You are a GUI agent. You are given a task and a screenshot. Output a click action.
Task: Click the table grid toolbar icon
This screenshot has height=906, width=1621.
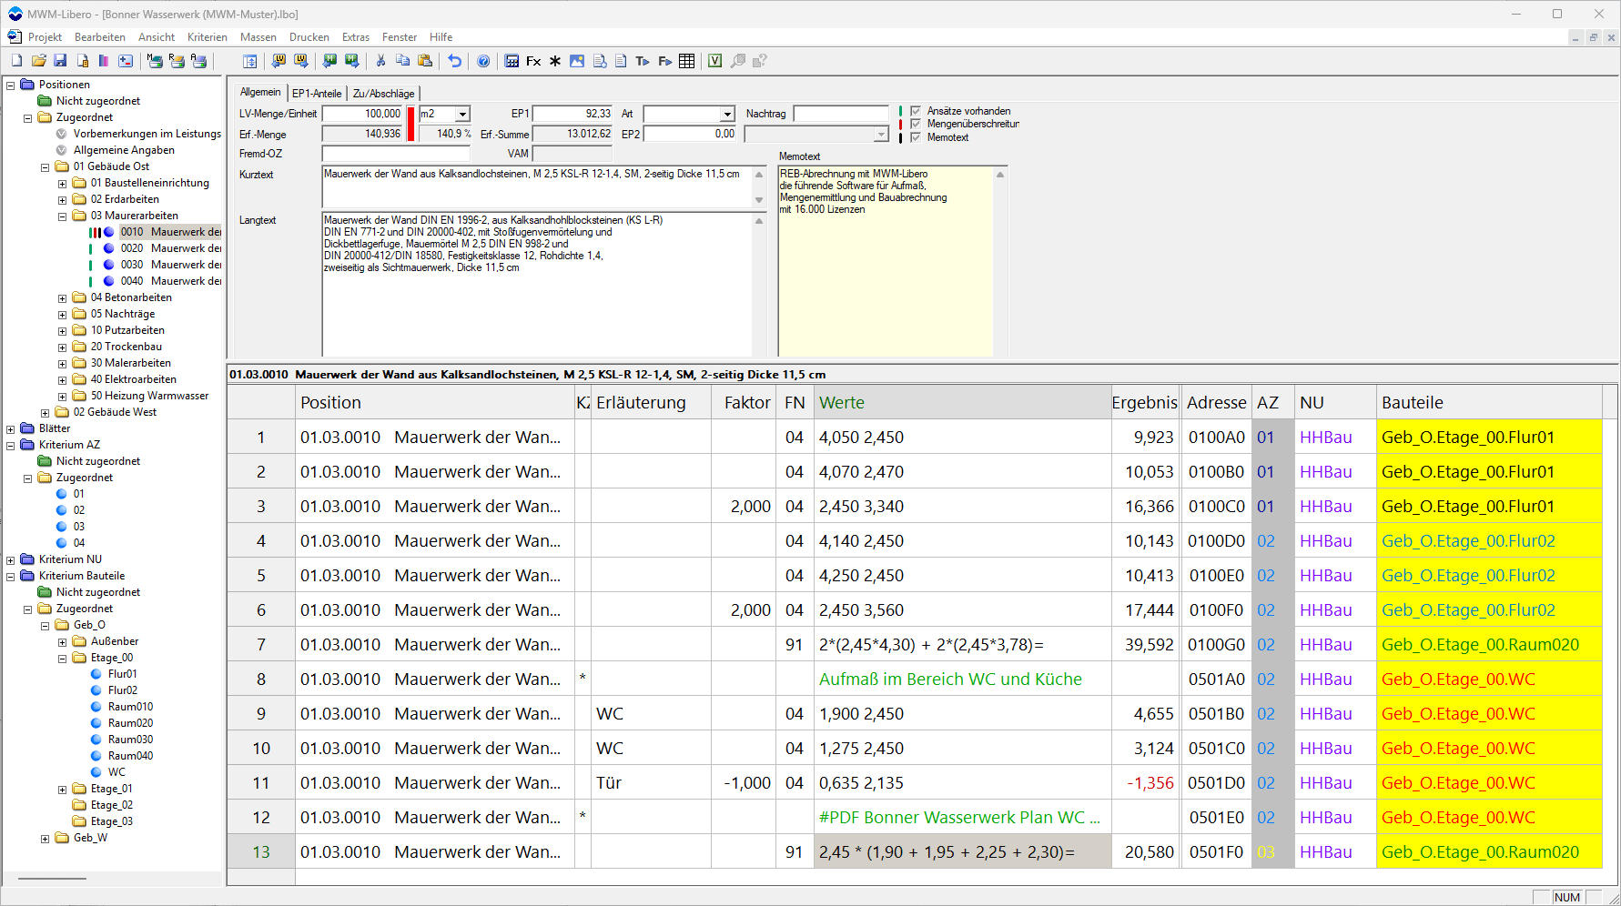tap(687, 61)
